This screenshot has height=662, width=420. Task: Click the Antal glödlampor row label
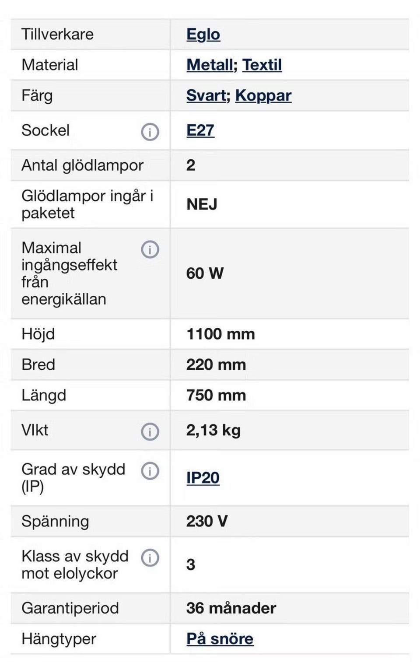(82, 165)
